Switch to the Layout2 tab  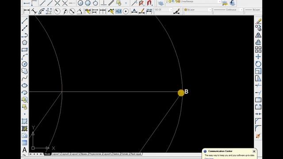65,154
